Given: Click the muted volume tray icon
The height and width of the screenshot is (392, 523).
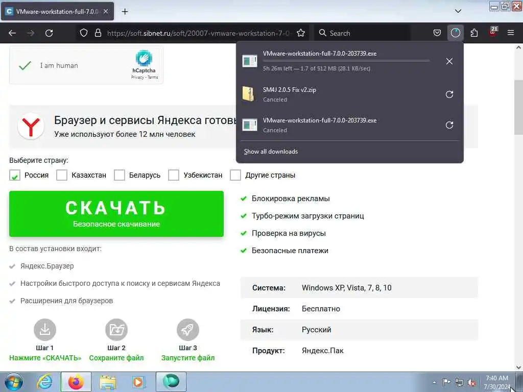Looking at the screenshot, I should [x=471, y=382].
